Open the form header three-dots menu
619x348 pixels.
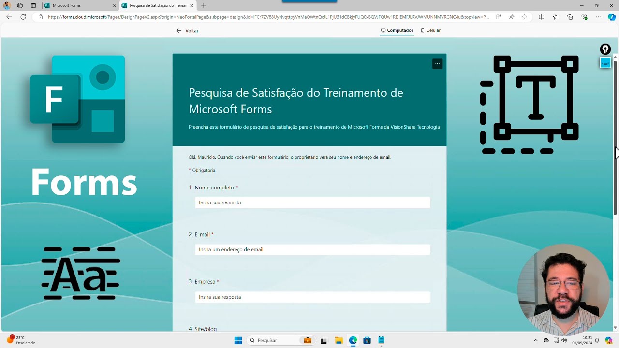pos(437,64)
